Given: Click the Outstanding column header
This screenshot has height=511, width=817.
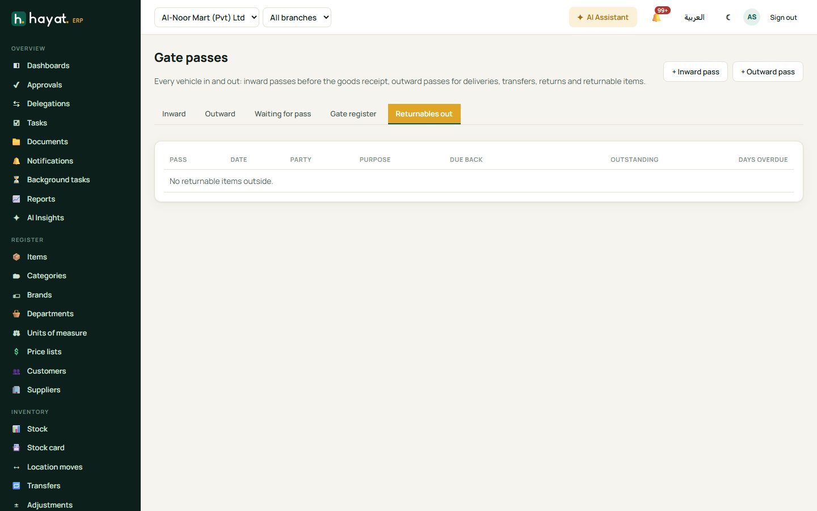Looking at the screenshot, I should tap(634, 160).
